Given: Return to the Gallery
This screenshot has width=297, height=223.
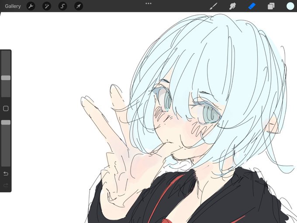Looking at the screenshot, I should coord(13,6).
